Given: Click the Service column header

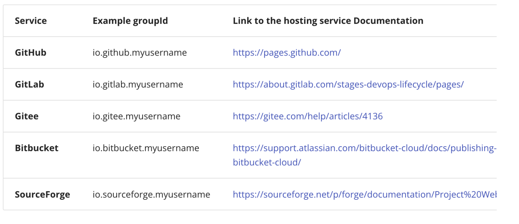Looking at the screenshot, I should pos(31,21).
